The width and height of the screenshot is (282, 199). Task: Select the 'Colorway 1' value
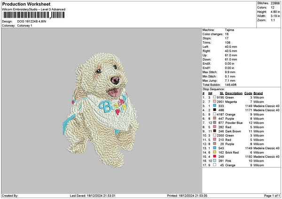(24, 26)
